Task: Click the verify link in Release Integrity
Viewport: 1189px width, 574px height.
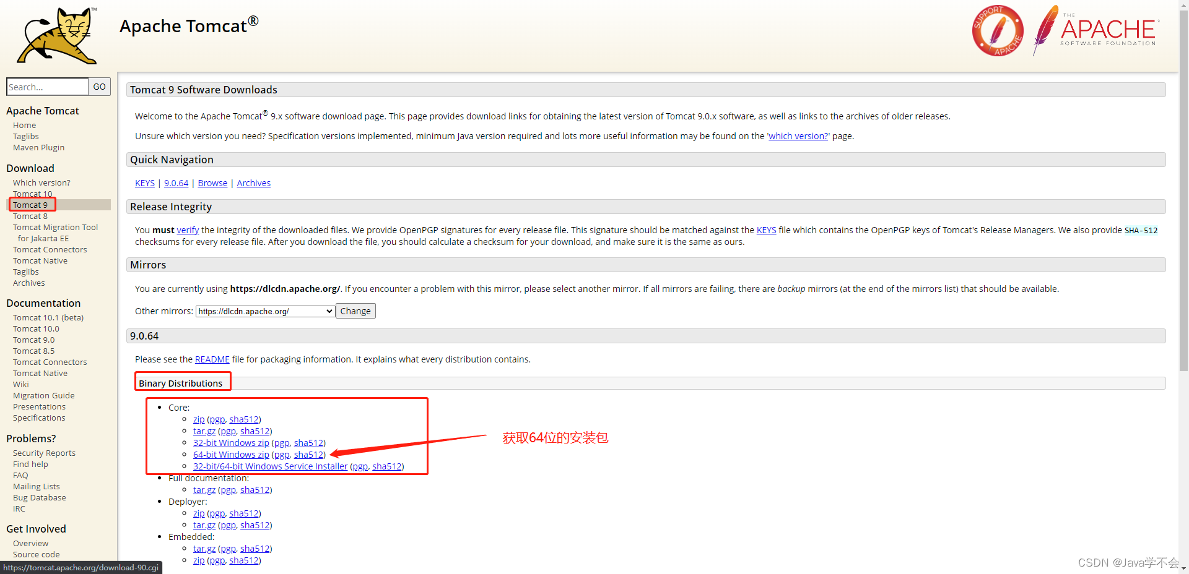Action: tap(188, 230)
